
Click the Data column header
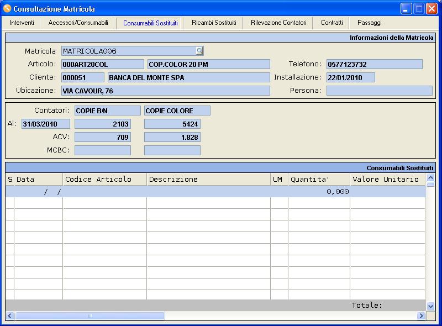click(38, 179)
